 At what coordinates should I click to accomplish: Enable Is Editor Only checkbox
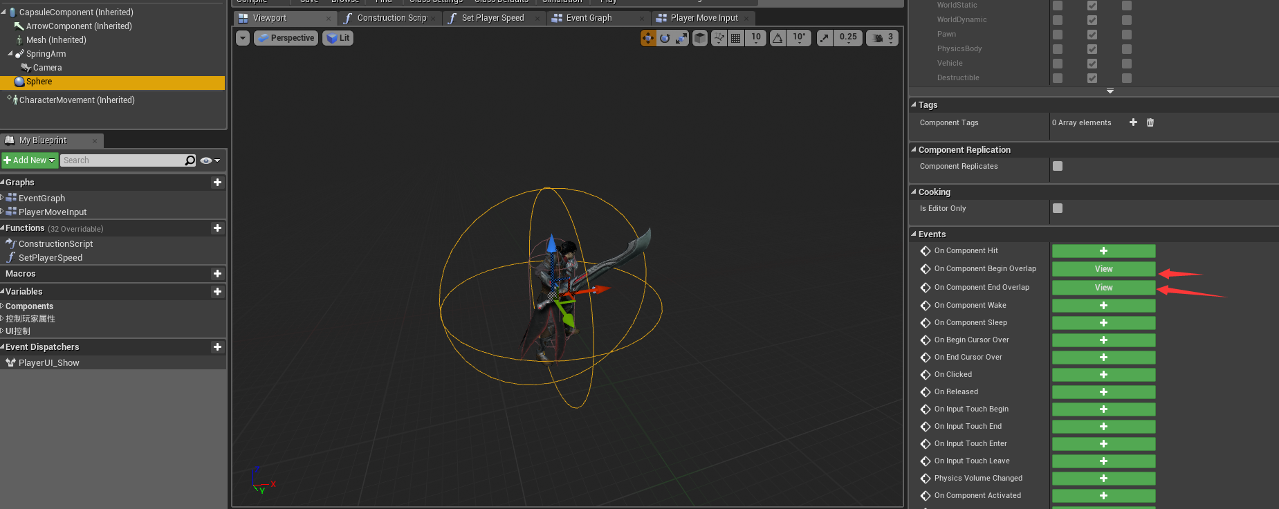pos(1058,208)
